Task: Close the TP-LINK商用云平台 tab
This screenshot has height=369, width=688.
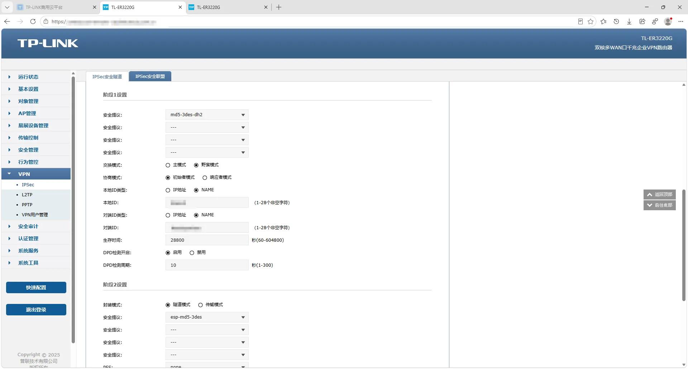Action: click(94, 7)
